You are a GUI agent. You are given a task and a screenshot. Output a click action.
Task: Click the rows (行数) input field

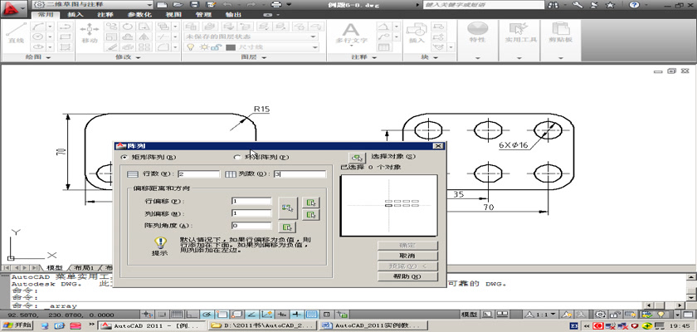(x=198, y=174)
